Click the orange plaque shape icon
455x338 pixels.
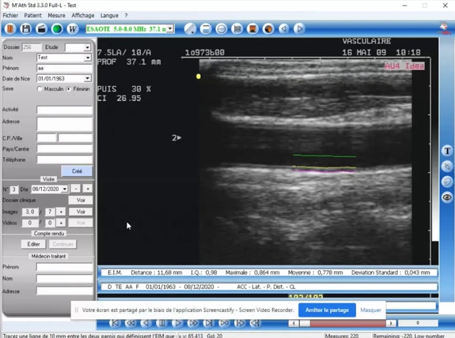[x=253, y=29]
